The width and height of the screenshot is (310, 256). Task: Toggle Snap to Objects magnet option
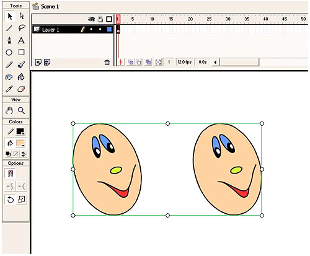11,174
